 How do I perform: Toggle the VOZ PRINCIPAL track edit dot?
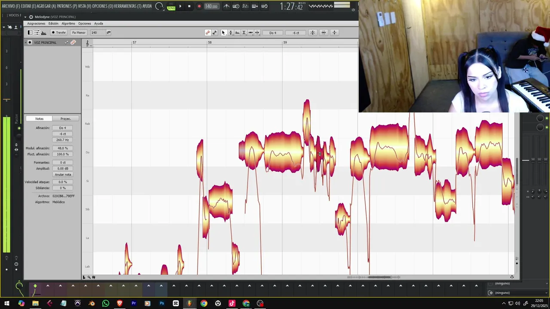tap(30, 42)
